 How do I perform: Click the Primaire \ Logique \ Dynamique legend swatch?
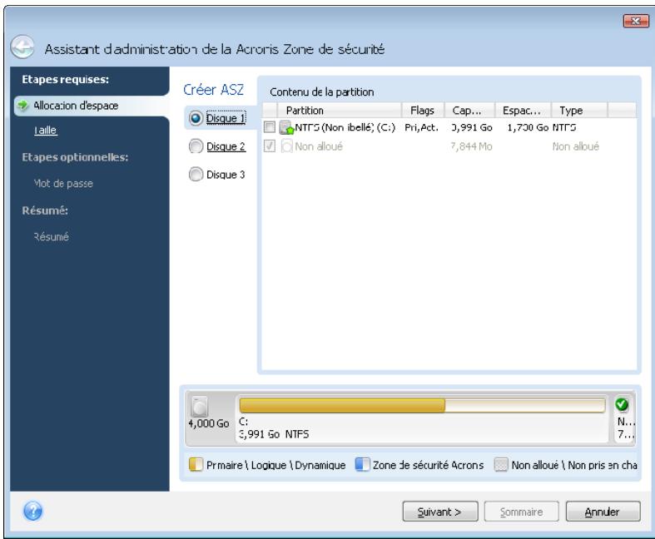click(196, 465)
